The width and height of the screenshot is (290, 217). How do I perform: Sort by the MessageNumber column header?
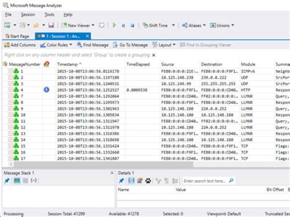point(25,64)
